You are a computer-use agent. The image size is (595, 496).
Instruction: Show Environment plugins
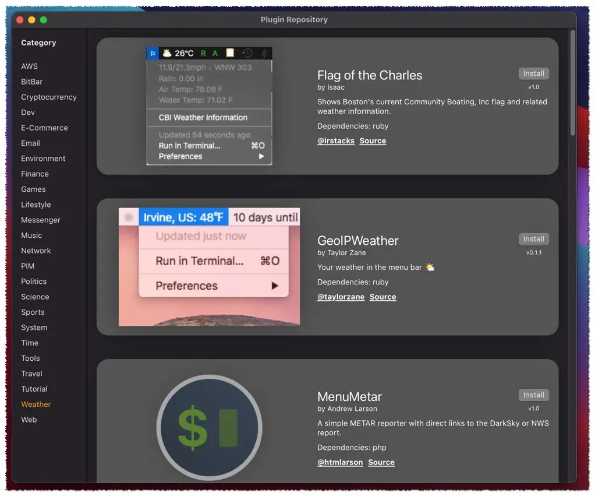point(43,159)
